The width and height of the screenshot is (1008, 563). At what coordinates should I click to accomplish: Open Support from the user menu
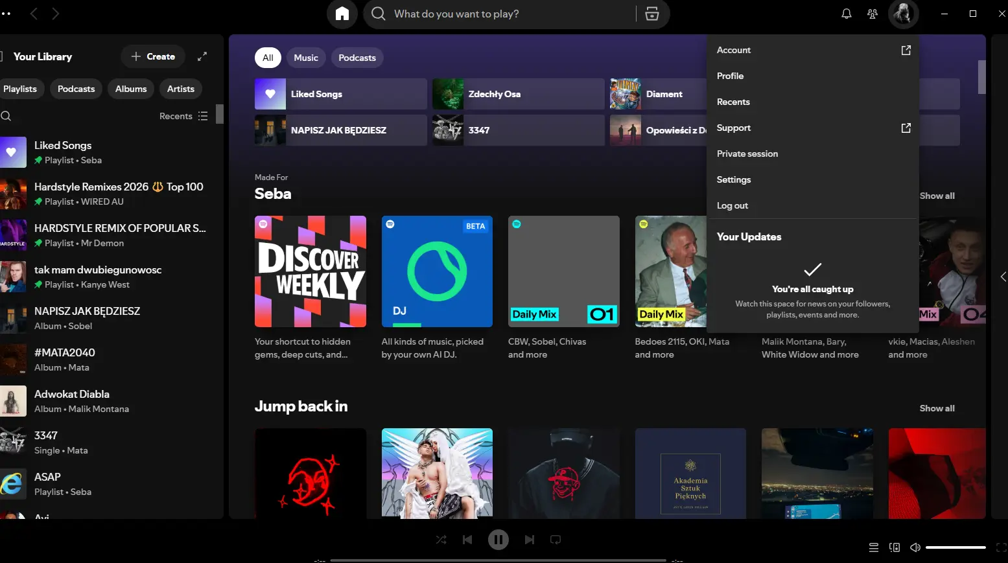coord(813,128)
